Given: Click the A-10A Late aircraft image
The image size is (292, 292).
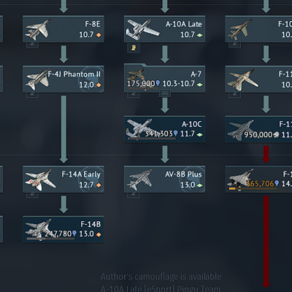Looking at the screenshot, I should [143, 30].
